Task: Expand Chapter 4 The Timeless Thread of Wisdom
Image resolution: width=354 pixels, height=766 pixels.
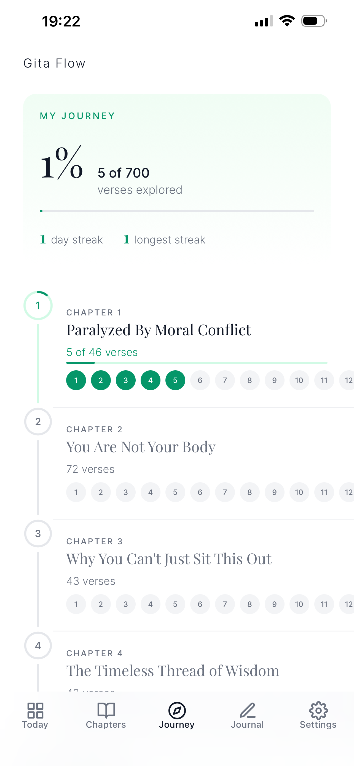Action: (x=173, y=670)
